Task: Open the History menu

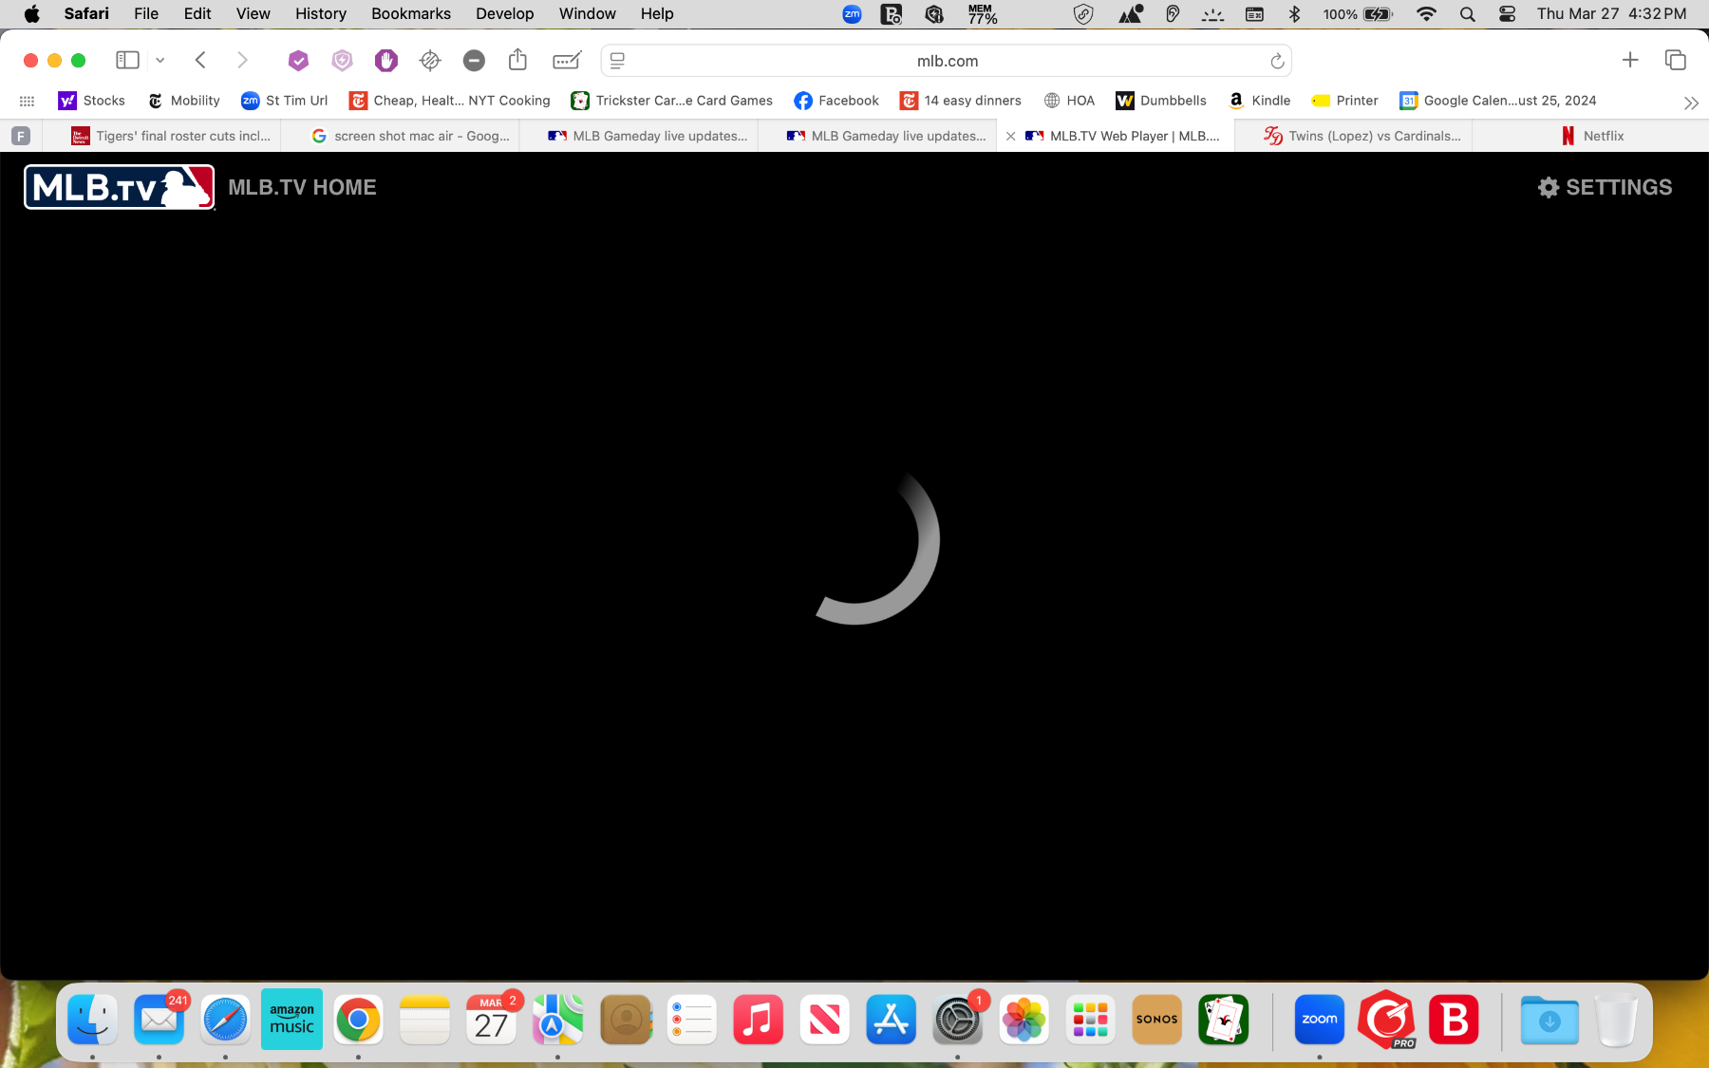Action: 320,14
